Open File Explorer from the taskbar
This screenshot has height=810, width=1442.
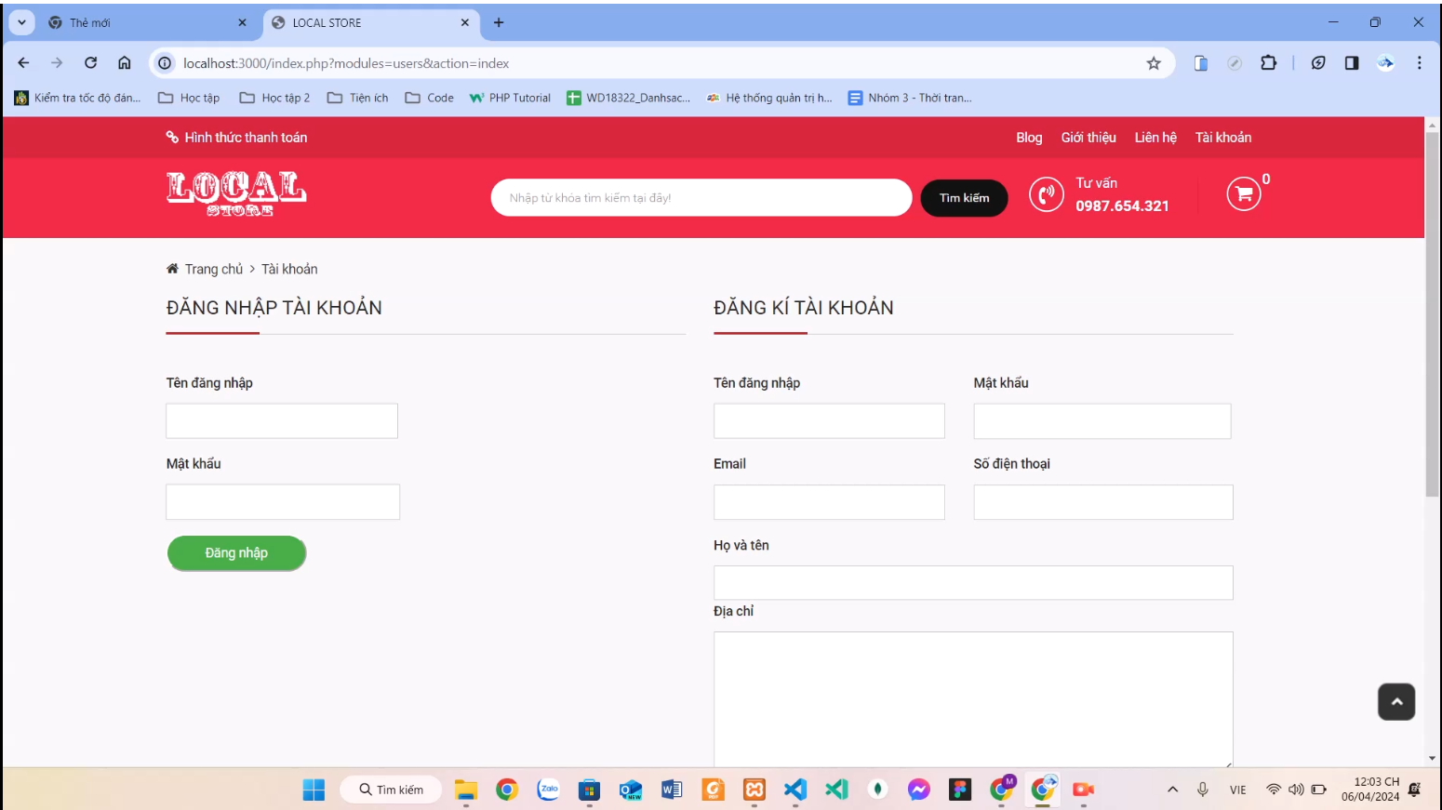pos(465,790)
